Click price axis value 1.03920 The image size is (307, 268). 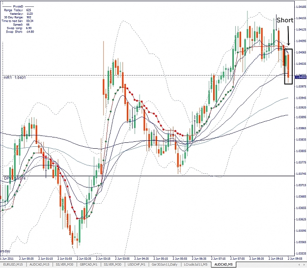[301, 107]
